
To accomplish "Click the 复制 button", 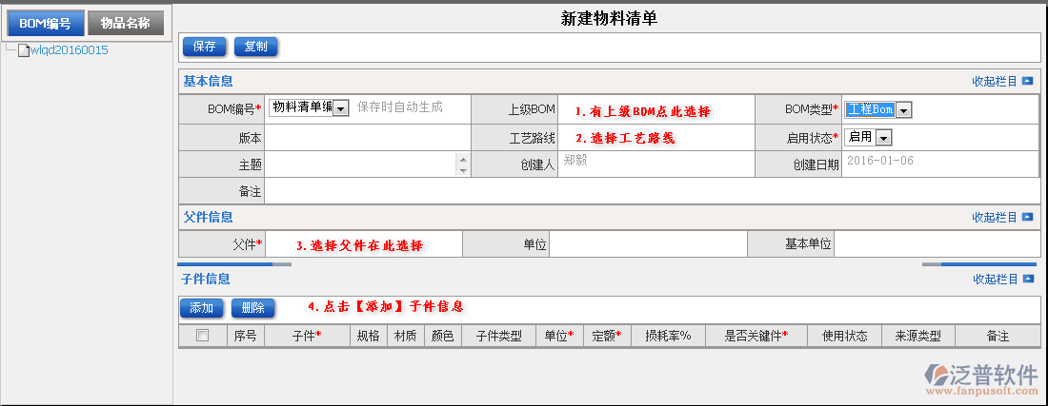I will pyautogui.click(x=255, y=47).
